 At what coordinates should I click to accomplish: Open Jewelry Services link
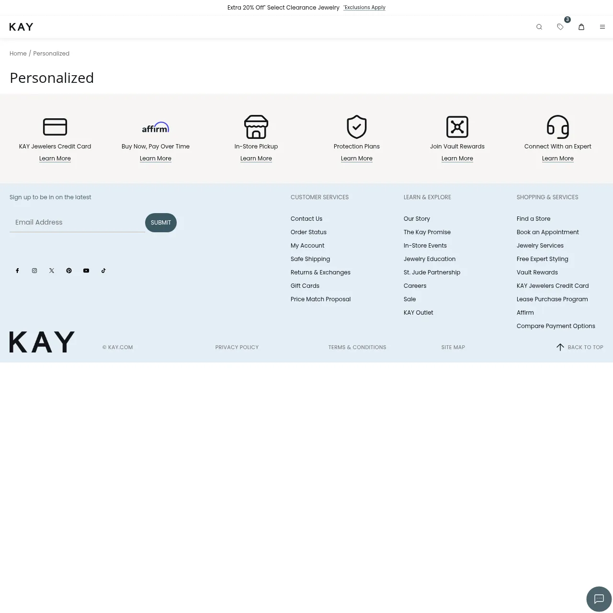click(540, 246)
